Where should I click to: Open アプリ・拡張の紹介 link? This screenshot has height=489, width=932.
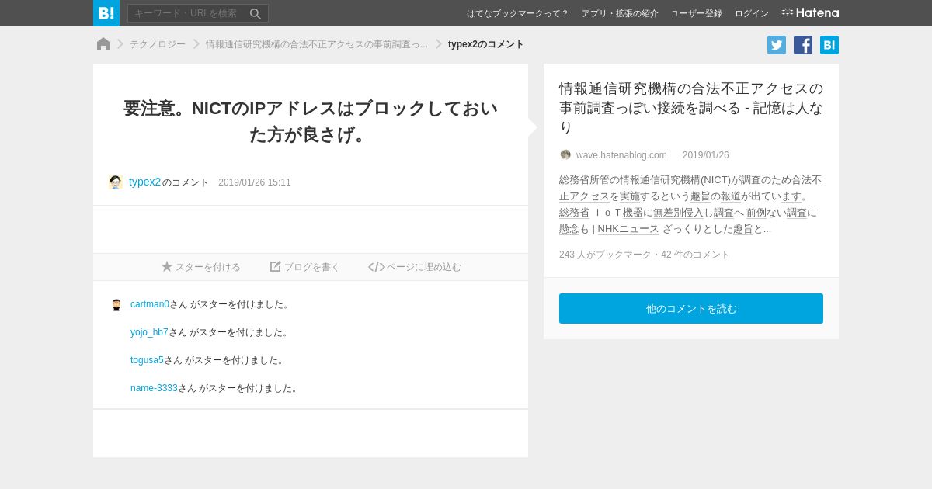pos(620,13)
